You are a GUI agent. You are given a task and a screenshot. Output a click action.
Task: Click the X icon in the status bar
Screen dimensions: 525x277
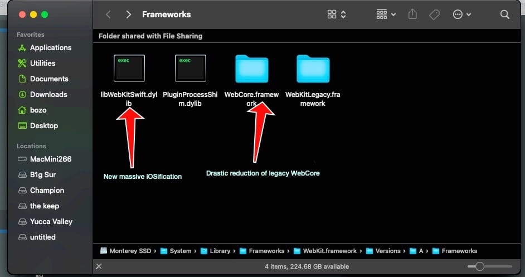click(99, 266)
